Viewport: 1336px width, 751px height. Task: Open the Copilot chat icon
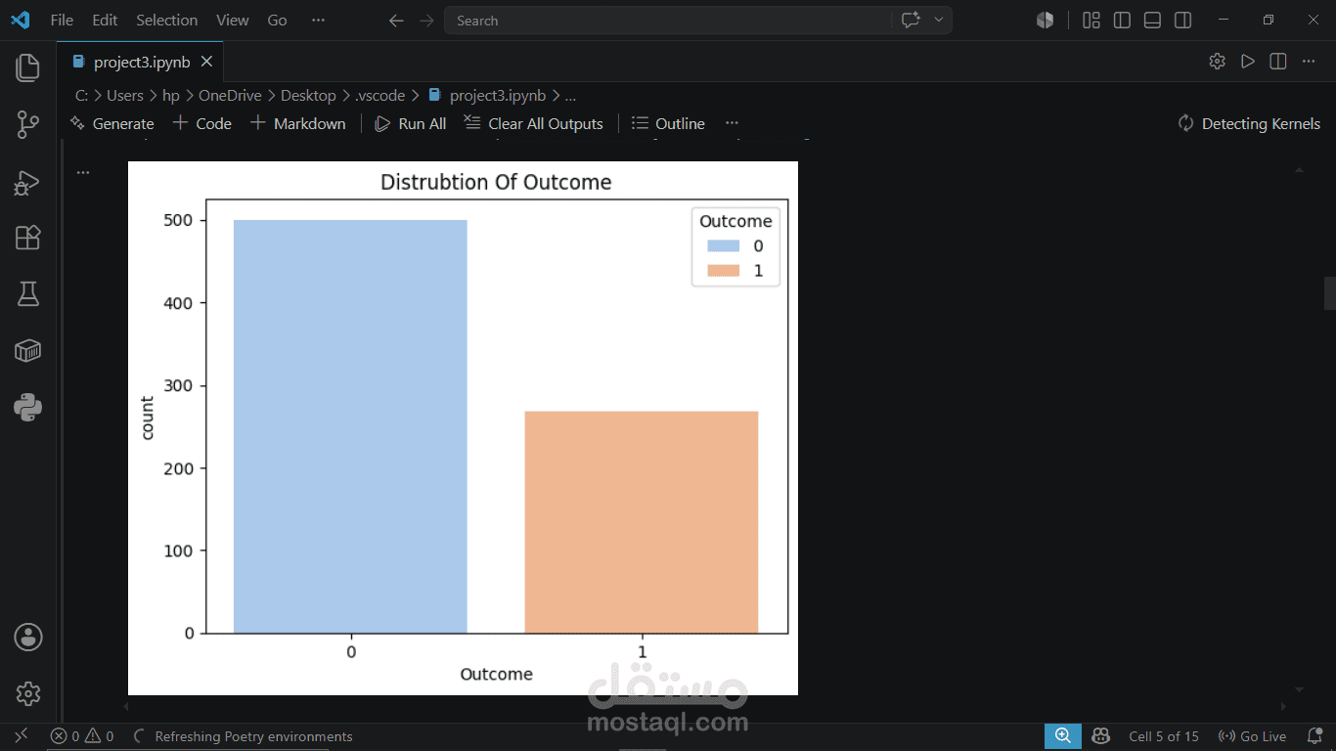click(x=911, y=21)
